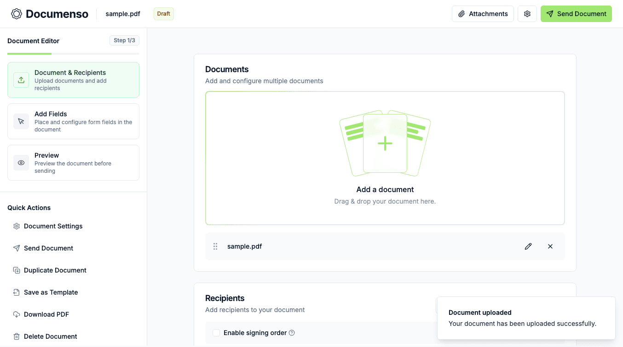
Task: Go to the Add Fields step
Action: point(73,121)
